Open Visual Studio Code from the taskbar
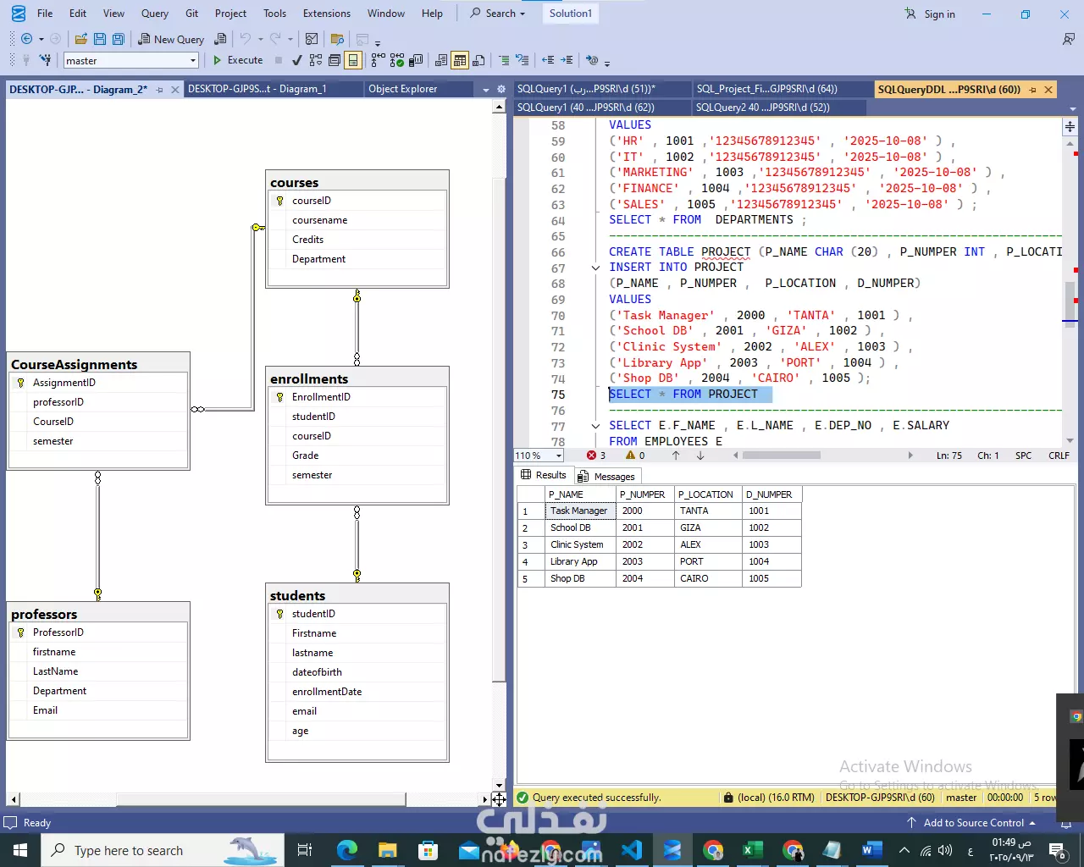 632,850
